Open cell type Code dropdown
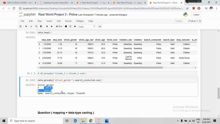The width and height of the screenshot is (220, 124). 87,27
